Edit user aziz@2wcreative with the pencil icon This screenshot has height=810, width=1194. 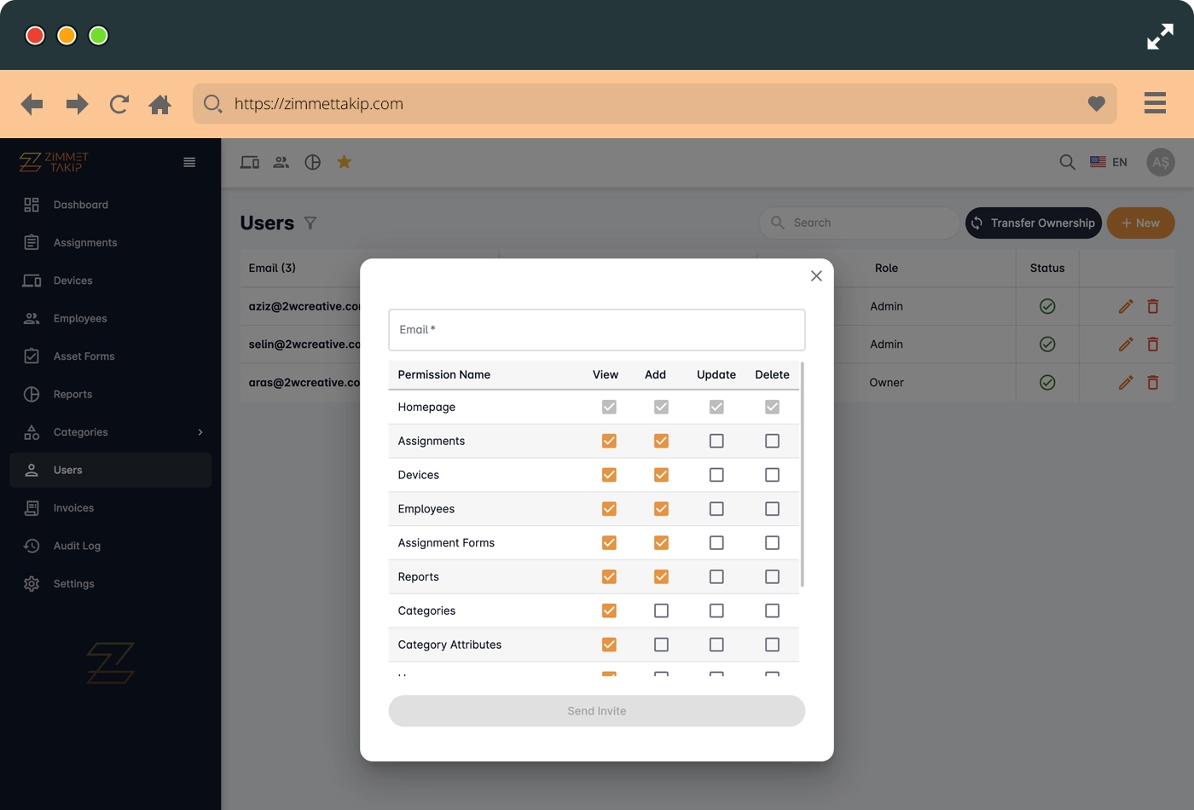1126,306
